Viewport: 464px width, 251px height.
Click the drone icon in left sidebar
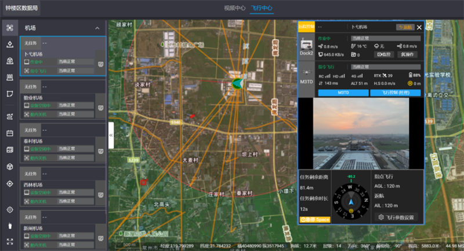9,28
